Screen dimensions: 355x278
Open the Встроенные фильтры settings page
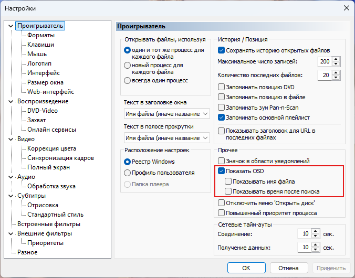point(49,224)
